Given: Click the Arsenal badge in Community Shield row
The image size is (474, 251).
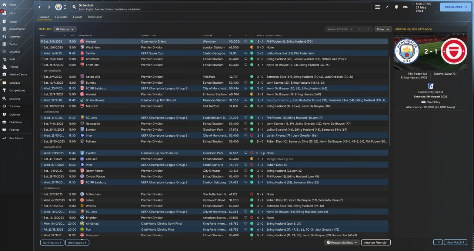Looking at the screenshot, I should click(x=82, y=41).
